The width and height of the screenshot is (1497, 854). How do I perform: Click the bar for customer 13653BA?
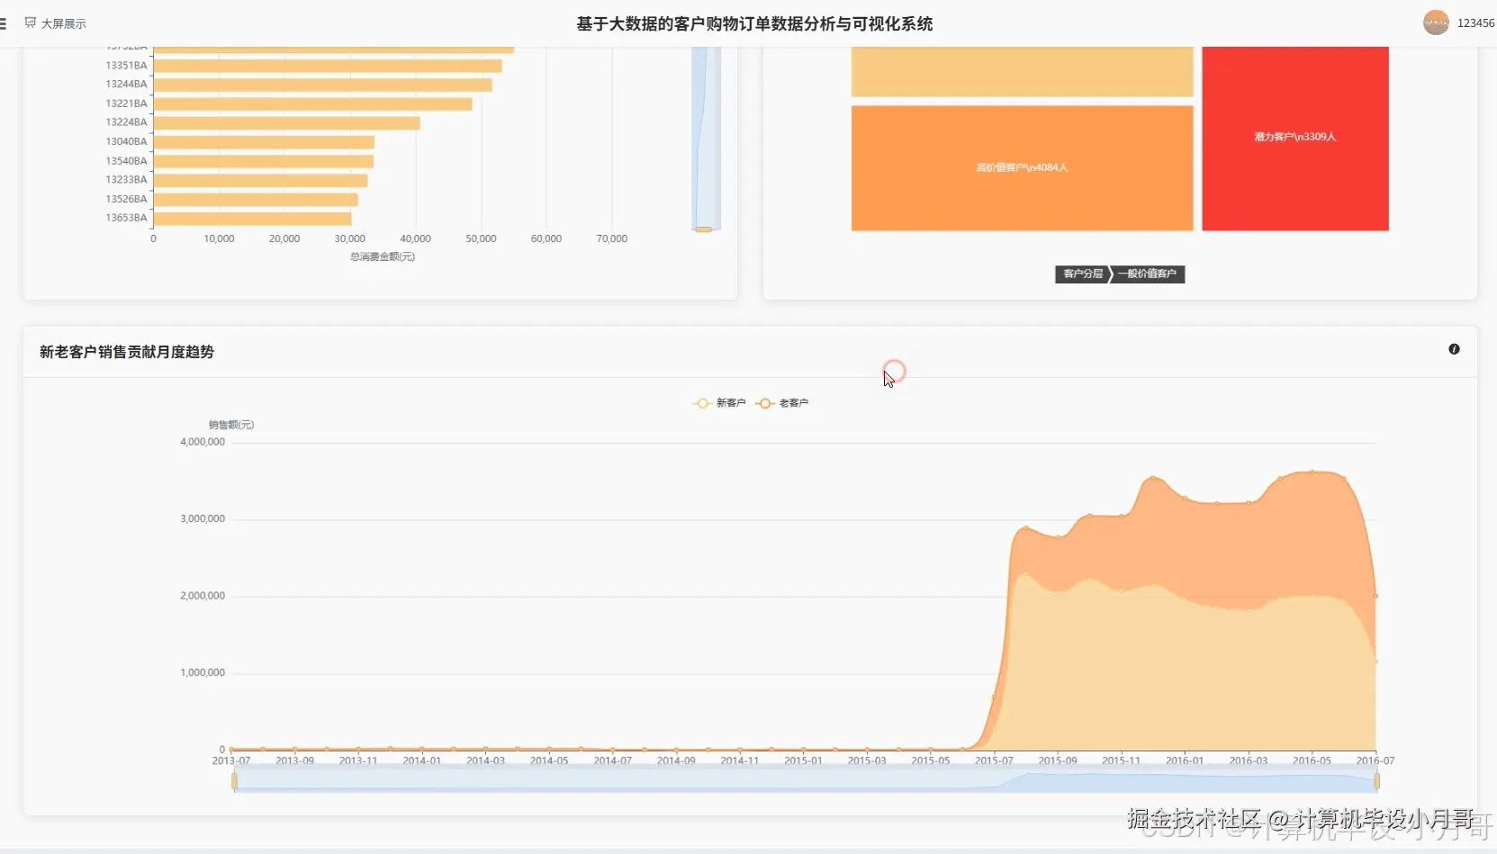click(x=253, y=219)
